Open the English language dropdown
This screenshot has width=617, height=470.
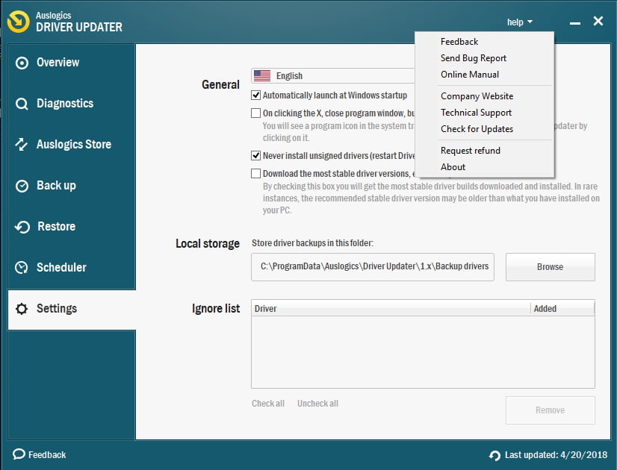[333, 76]
